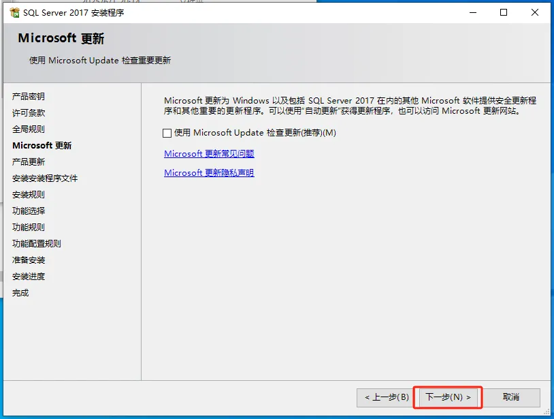554x419 pixels.
Task: Open the Microsoft 更新常见问题 link
Action: 209,153
